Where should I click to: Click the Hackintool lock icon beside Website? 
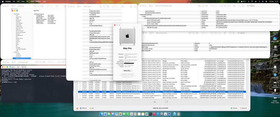[x=77, y=108]
